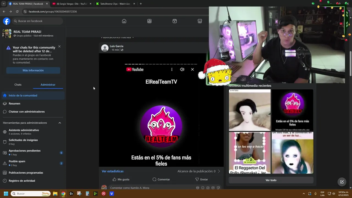Image resolution: width=352 pixels, height=198 pixels.
Task: Click Comentar on Luis Garcia's post
Action: pyautogui.click(x=161, y=179)
